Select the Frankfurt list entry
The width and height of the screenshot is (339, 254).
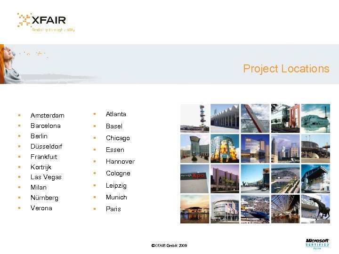(44, 157)
